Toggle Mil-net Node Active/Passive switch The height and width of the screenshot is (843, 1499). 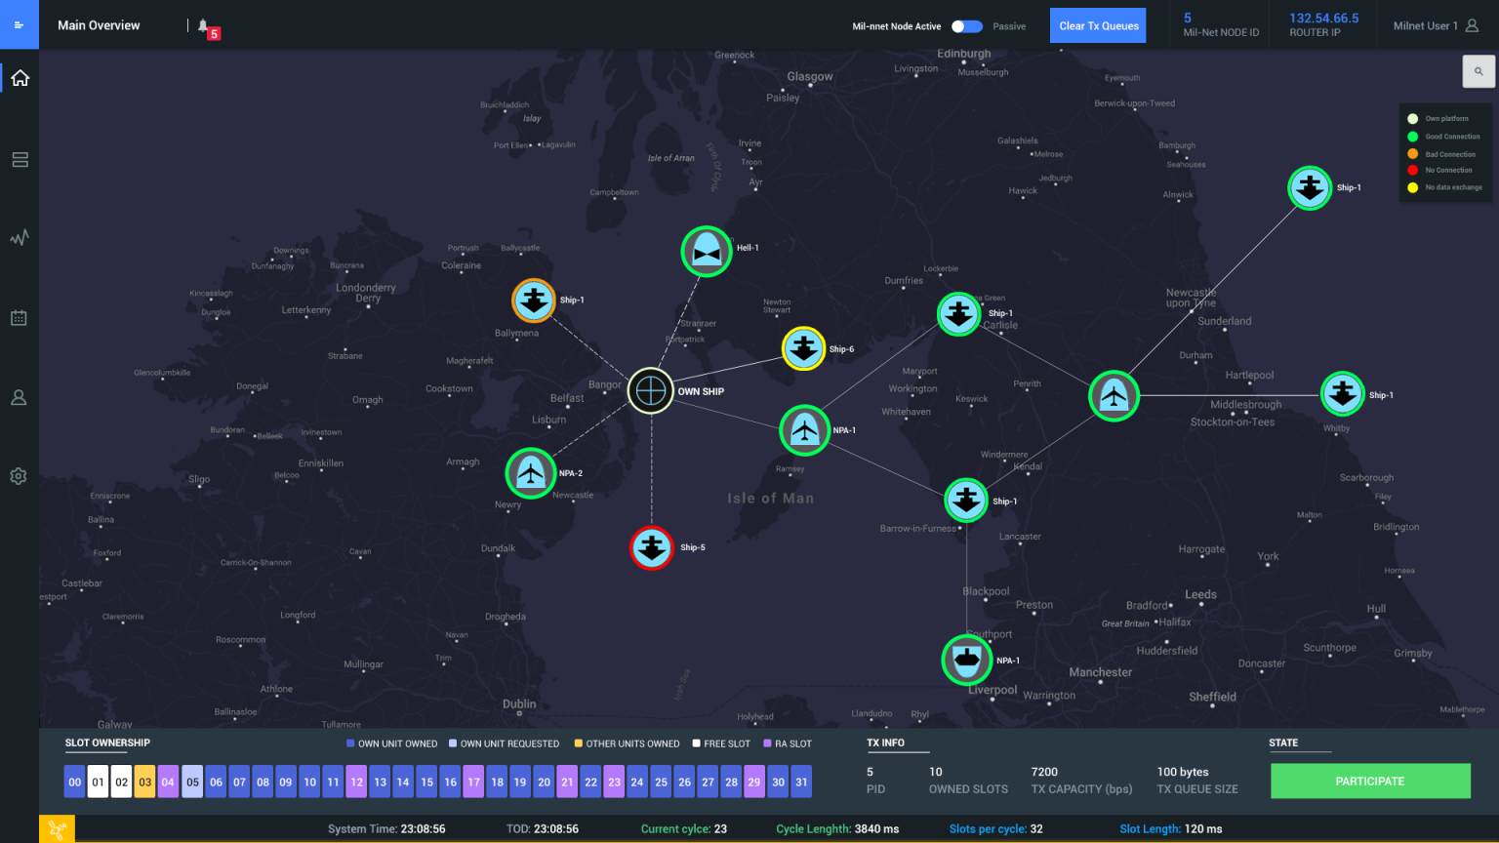tap(966, 26)
